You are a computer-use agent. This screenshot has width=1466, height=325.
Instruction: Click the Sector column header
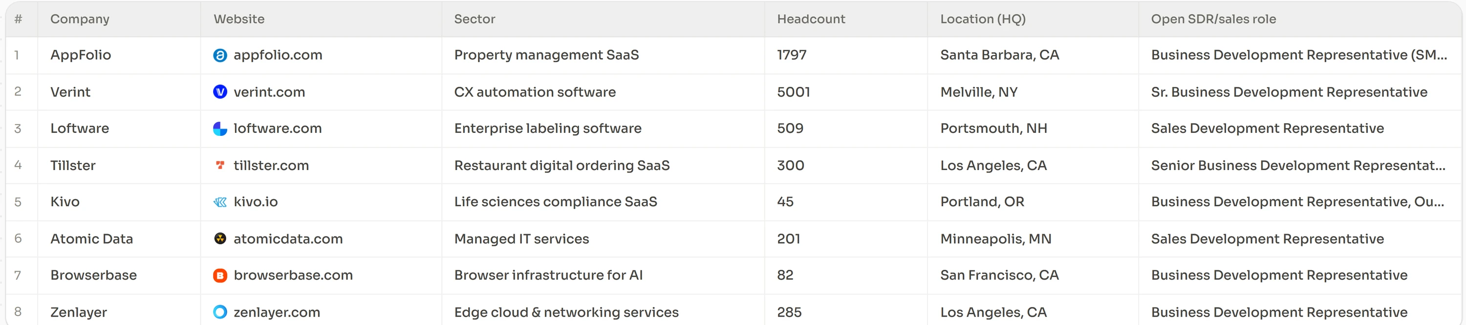click(603, 20)
